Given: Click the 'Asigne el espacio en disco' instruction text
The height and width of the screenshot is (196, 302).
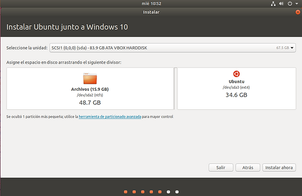Looking at the screenshot, I should [x=64, y=62].
